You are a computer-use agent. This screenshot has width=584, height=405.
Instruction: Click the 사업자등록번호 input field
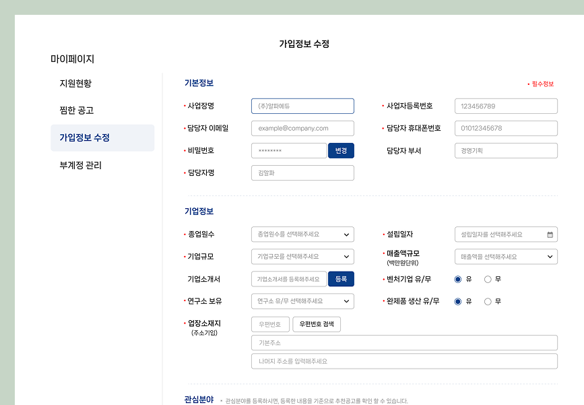click(x=506, y=106)
